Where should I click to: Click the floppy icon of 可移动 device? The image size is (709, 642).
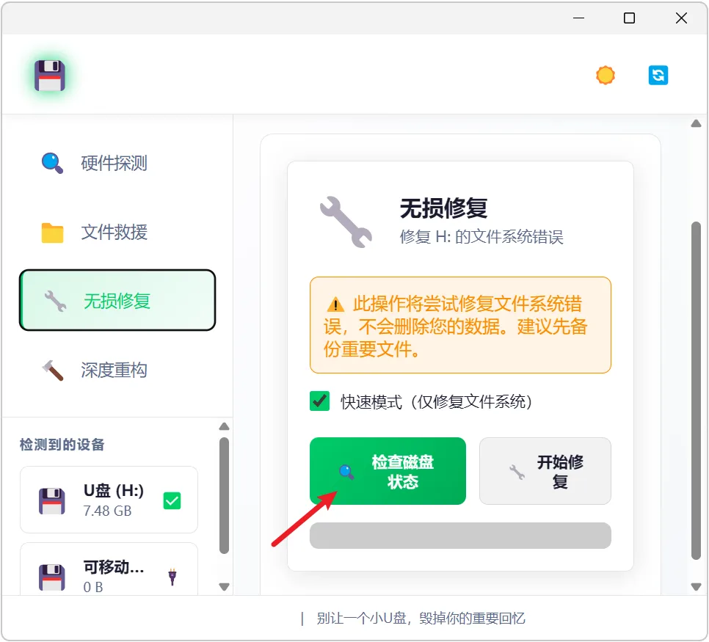click(x=51, y=577)
